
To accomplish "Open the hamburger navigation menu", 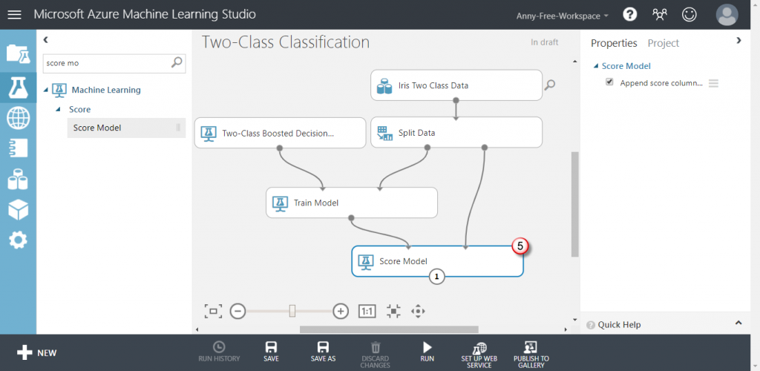I will coord(15,15).
